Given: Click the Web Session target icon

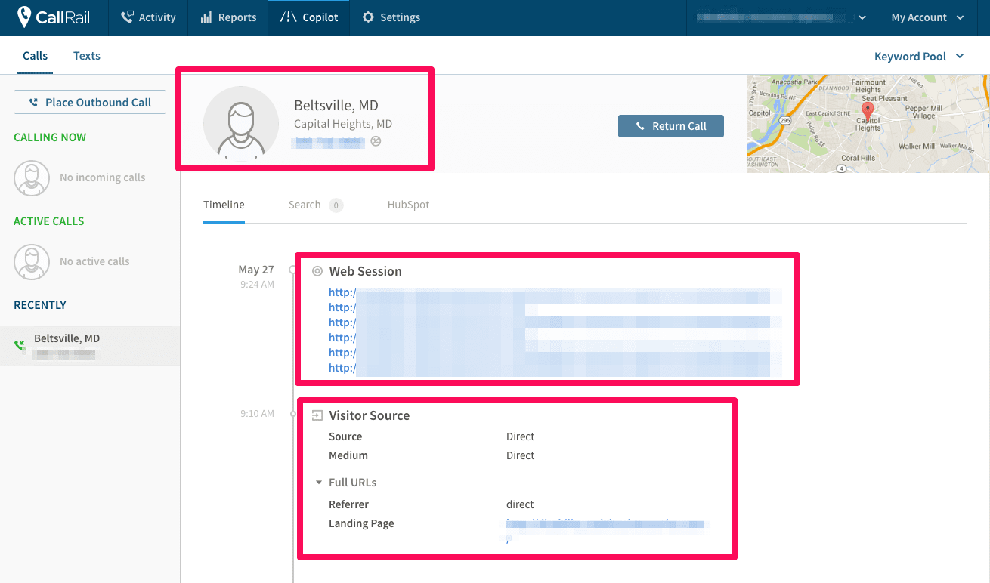Looking at the screenshot, I should [317, 270].
